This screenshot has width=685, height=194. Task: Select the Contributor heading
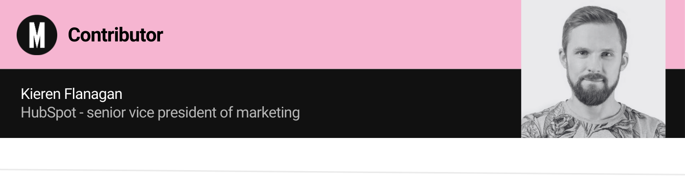pyautogui.click(x=115, y=35)
